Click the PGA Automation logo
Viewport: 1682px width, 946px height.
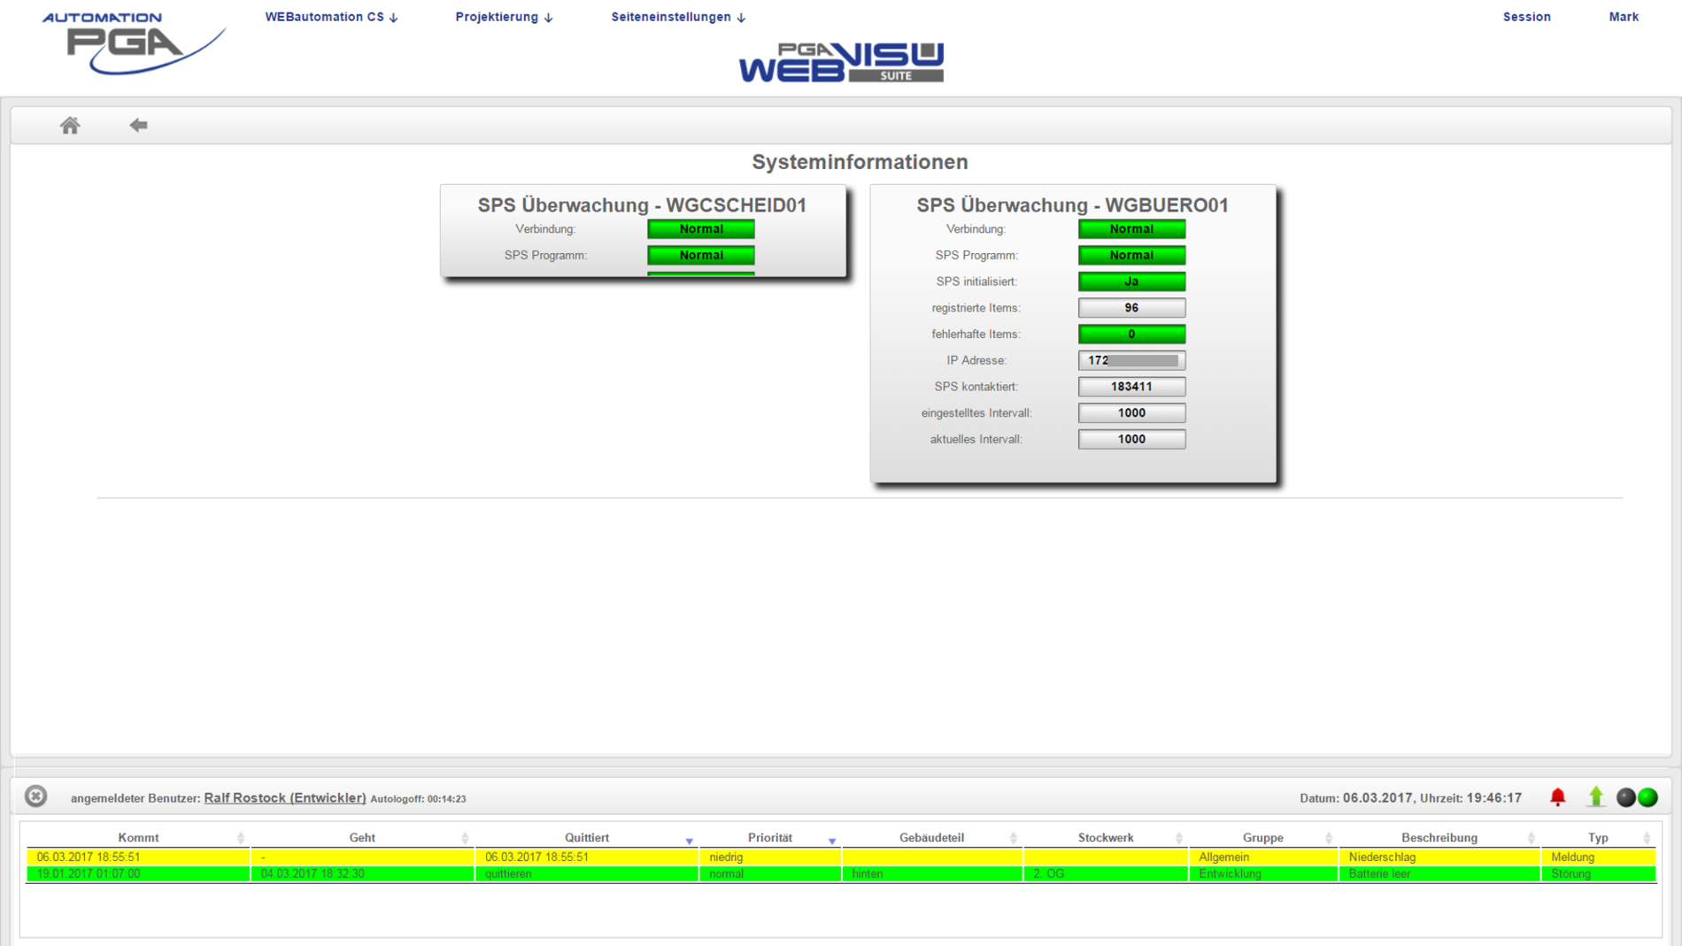point(133,42)
